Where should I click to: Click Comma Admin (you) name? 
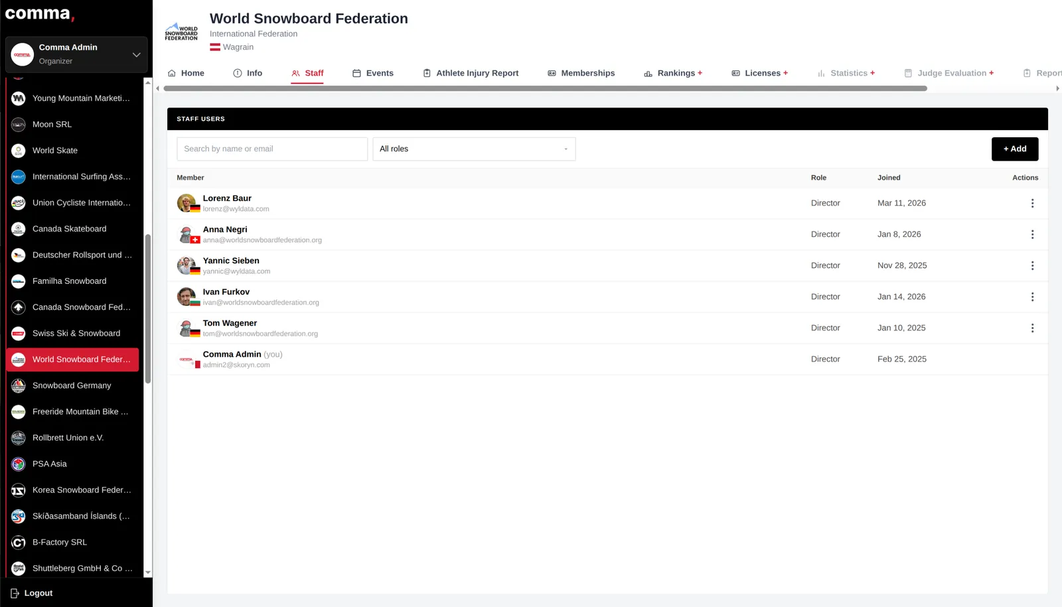242,354
